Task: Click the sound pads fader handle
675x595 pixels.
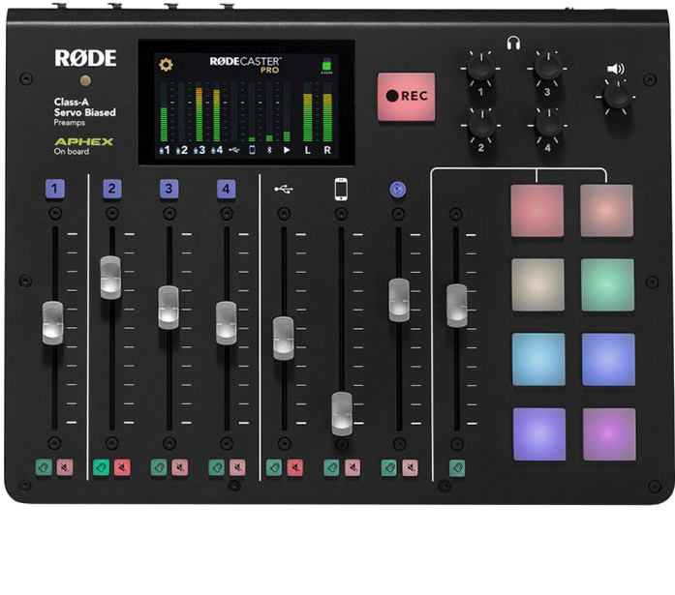Action: point(457,306)
